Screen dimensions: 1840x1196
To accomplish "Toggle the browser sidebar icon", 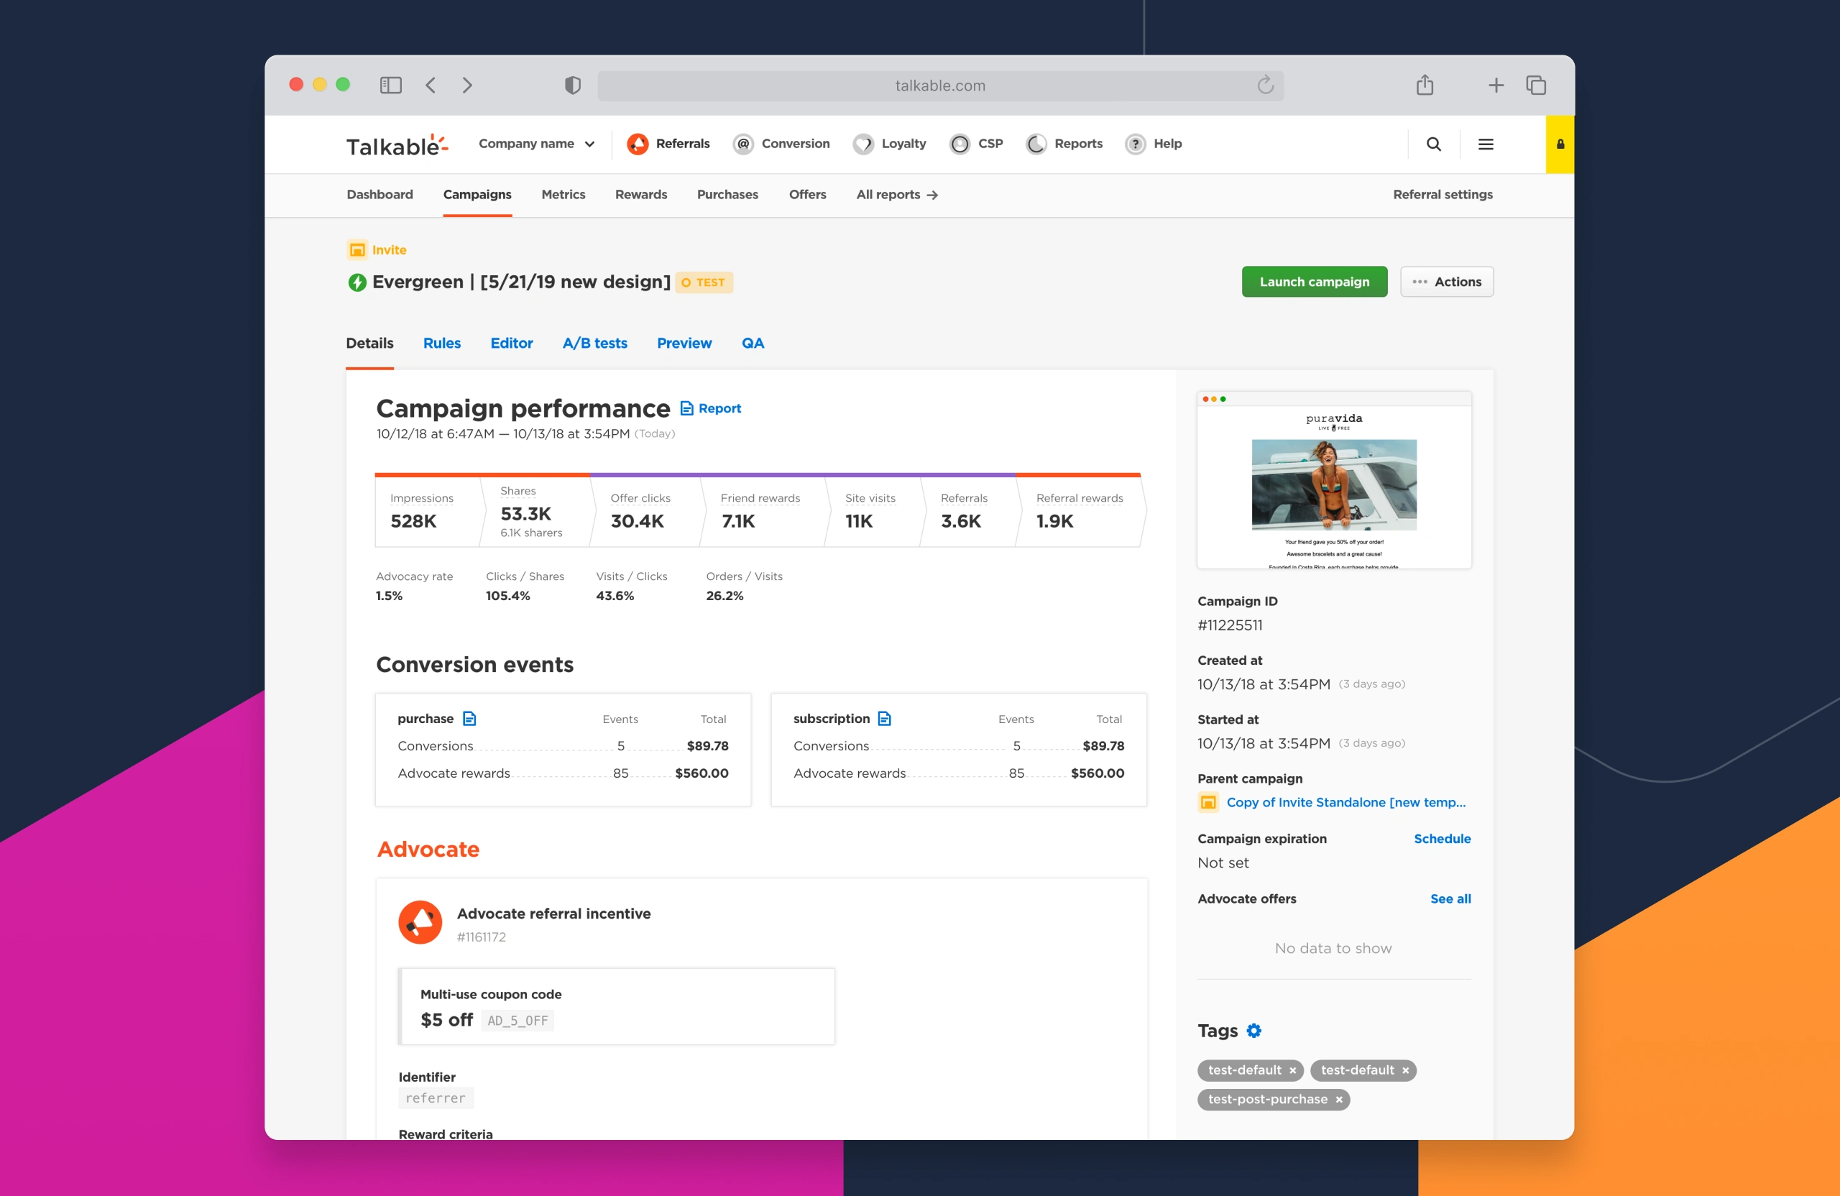I will coord(390,85).
